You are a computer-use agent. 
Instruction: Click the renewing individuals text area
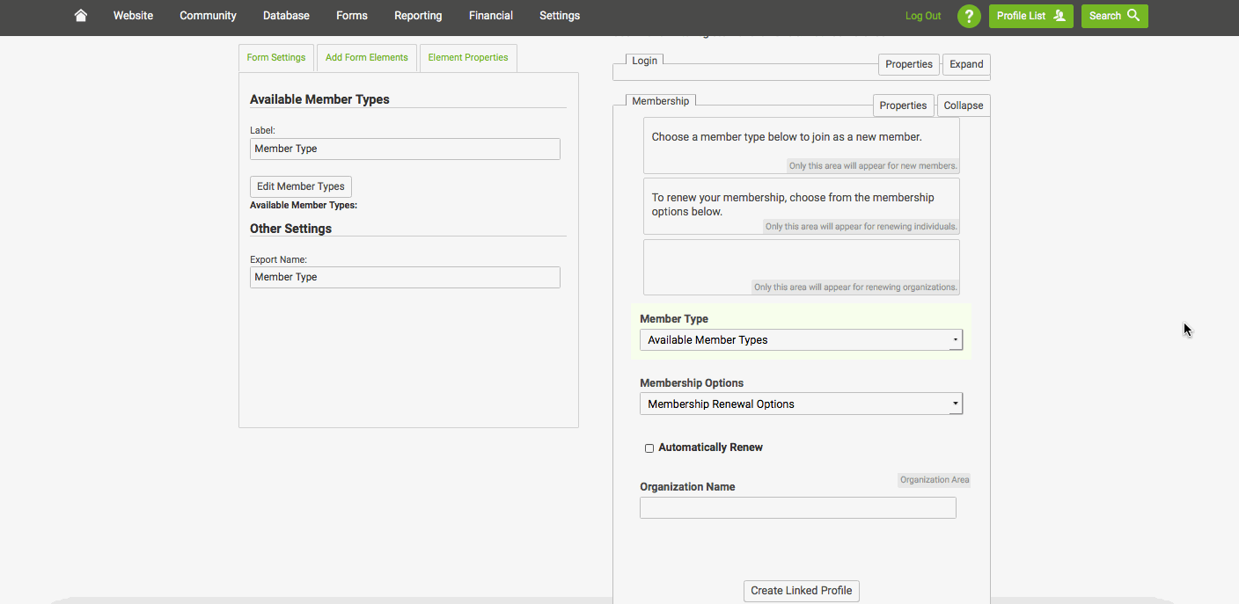tap(802, 206)
